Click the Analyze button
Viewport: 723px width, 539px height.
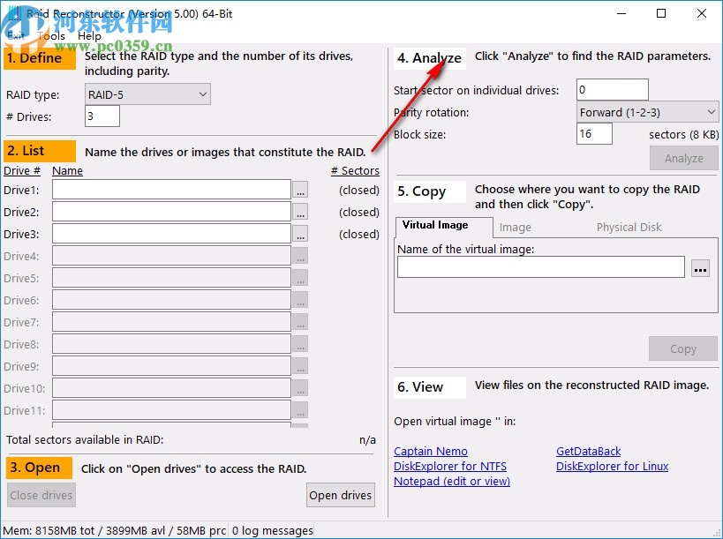684,159
